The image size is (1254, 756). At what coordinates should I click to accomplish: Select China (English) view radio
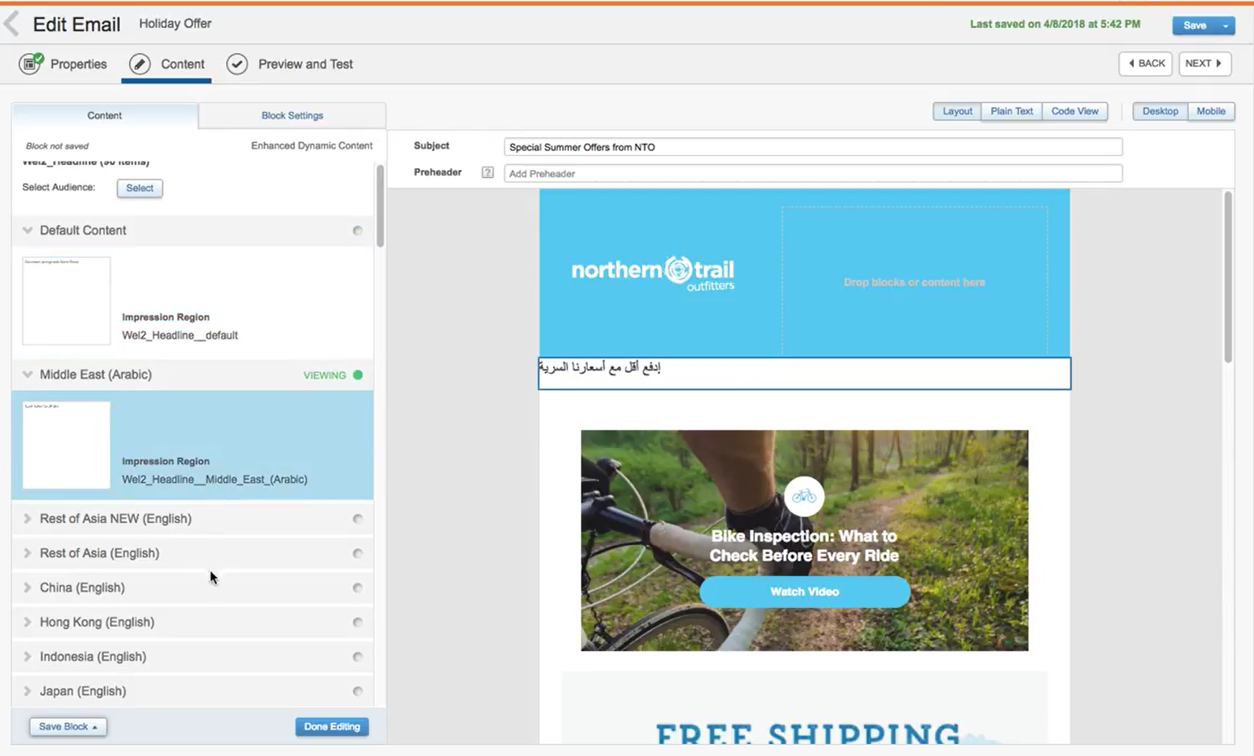pyautogui.click(x=357, y=588)
